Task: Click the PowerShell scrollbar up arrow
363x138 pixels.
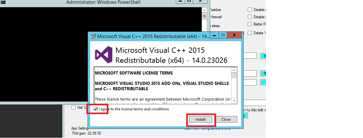Action: coord(204,10)
